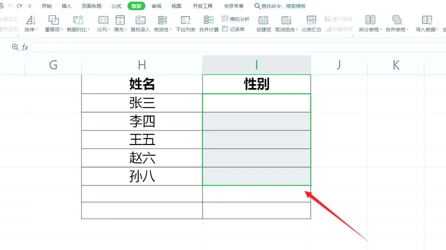Click the 创建组 create group icon
Viewport: 446px width, 250px height.
pyautogui.click(x=264, y=20)
